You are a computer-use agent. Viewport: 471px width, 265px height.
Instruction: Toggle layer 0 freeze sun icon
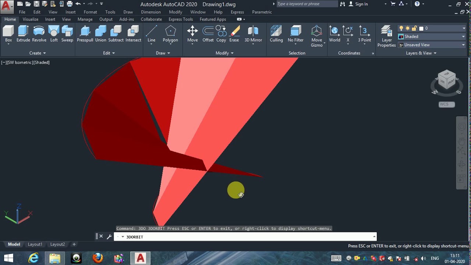tap(408, 28)
